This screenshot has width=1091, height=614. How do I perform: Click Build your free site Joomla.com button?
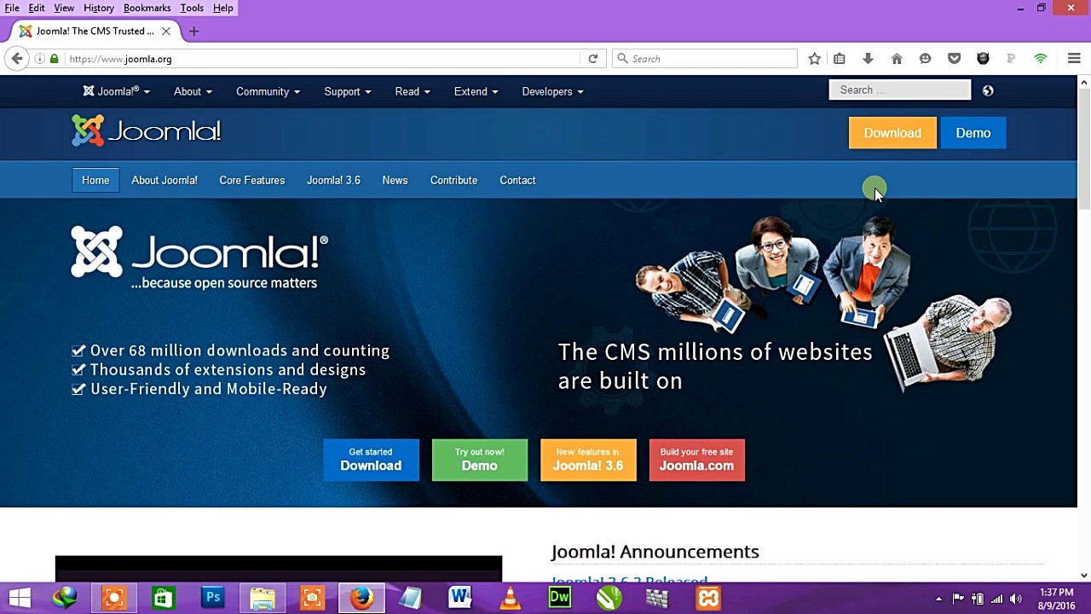tap(697, 460)
